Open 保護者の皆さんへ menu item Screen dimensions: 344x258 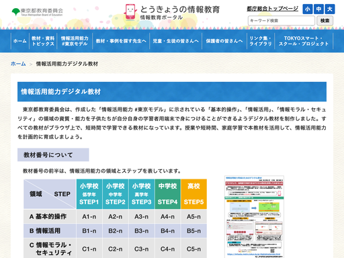(x=224, y=41)
